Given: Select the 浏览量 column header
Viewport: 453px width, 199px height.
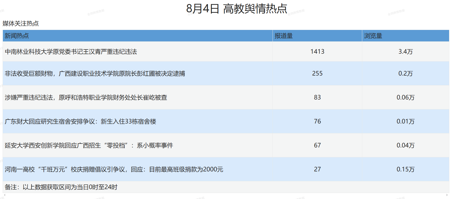Looking at the screenshot, I should [x=373, y=36].
